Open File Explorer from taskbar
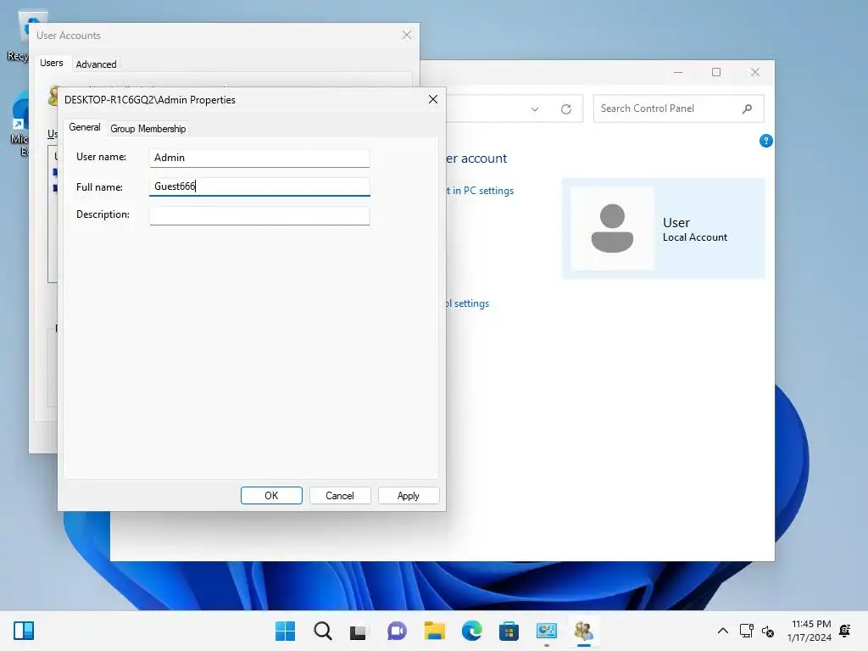The width and height of the screenshot is (868, 651). pos(435,631)
